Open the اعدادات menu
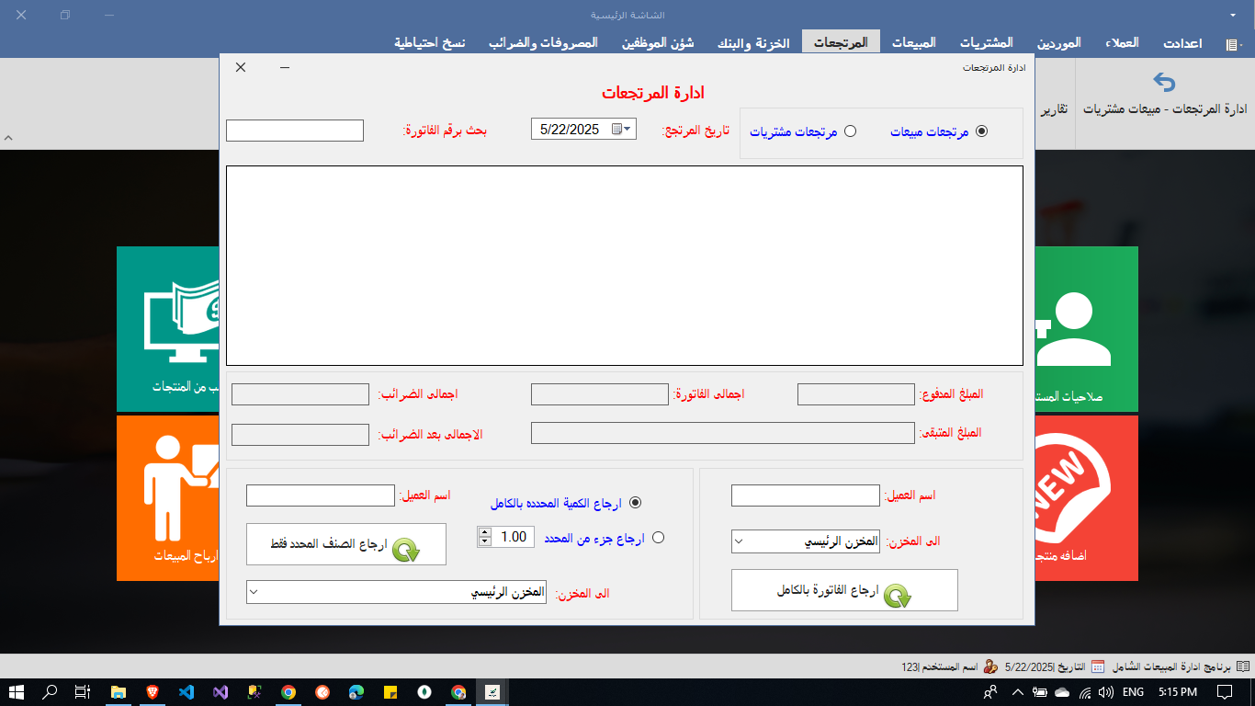Viewport: 1255px width, 706px height. pyautogui.click(x=1182, y=40)
